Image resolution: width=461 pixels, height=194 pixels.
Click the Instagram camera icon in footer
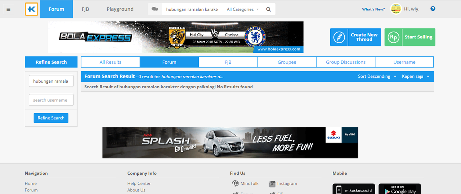click(272, 184)
